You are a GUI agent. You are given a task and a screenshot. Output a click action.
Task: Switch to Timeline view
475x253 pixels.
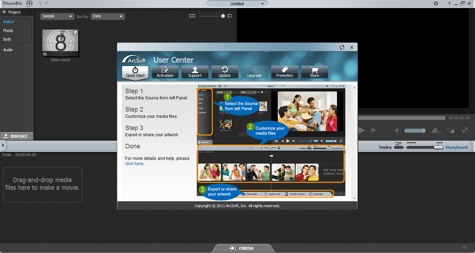(x=385, y=147)
